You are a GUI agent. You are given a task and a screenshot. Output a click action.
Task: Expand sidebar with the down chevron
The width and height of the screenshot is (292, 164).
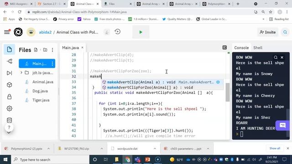click(9, 133)
